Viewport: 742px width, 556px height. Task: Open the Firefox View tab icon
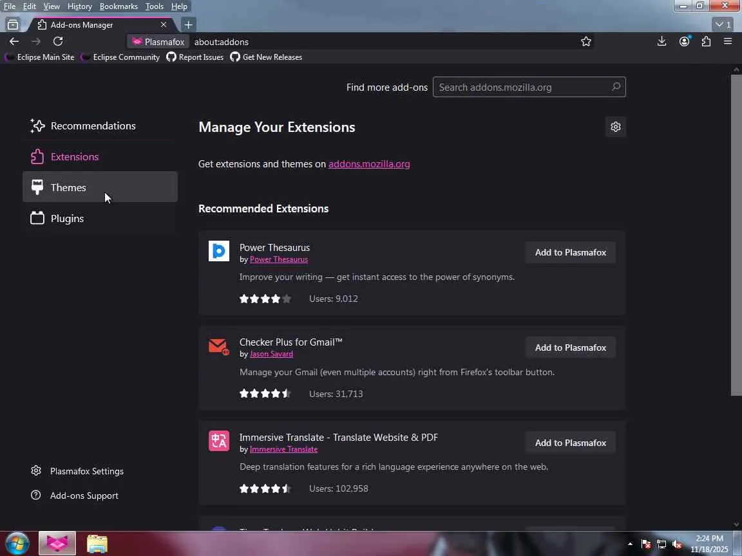tap(13, 24)
